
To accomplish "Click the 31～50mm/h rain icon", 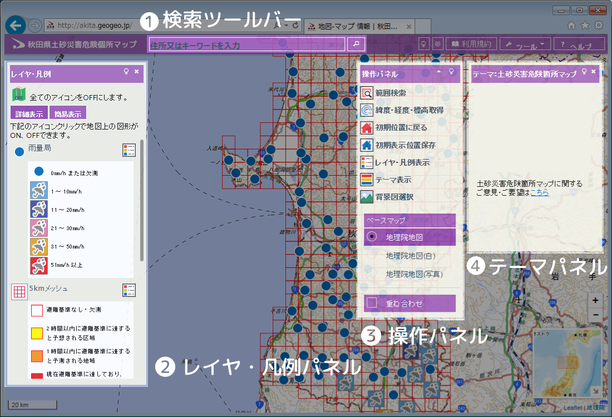I will click(39, 246).
